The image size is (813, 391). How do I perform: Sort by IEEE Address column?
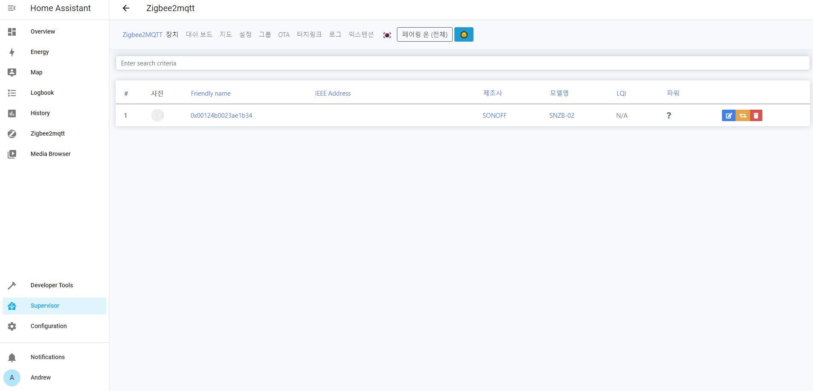333,93
